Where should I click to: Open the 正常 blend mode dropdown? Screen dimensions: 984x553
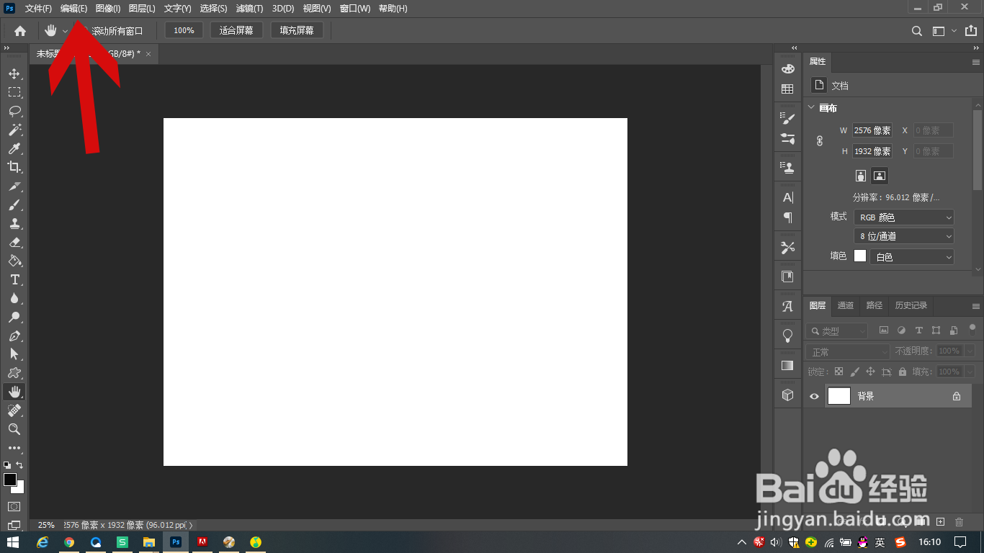coord(849,351)
